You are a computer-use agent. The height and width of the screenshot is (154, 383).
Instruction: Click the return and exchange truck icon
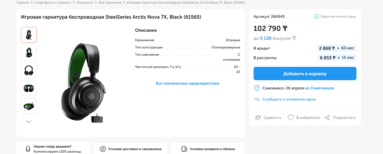point(184,149)
